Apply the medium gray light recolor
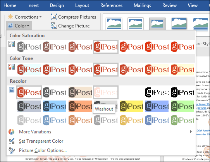The width and height of the screenshot is (210, 162). pyautogui.click(x=106, y=120)
